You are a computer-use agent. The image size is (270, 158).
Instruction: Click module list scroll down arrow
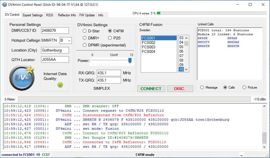[186, 70]
